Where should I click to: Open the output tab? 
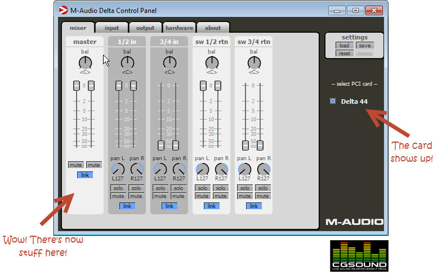(145, 28)
